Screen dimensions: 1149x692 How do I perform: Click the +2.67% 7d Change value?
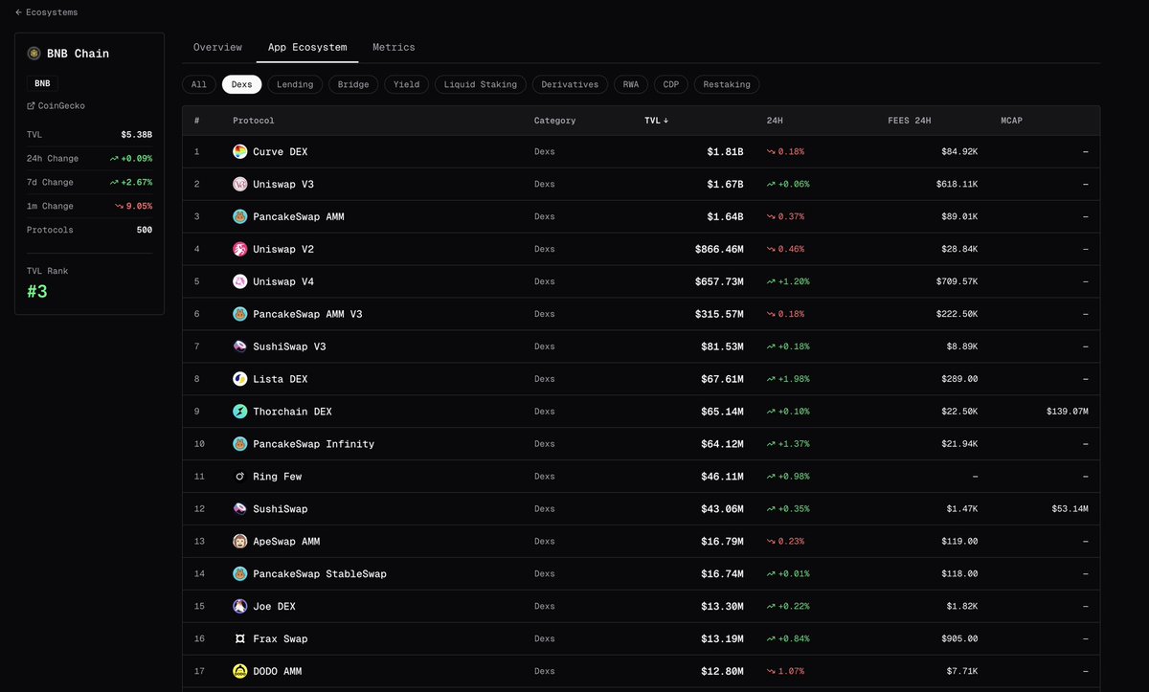pyautogui.click(x=131, y=183)
